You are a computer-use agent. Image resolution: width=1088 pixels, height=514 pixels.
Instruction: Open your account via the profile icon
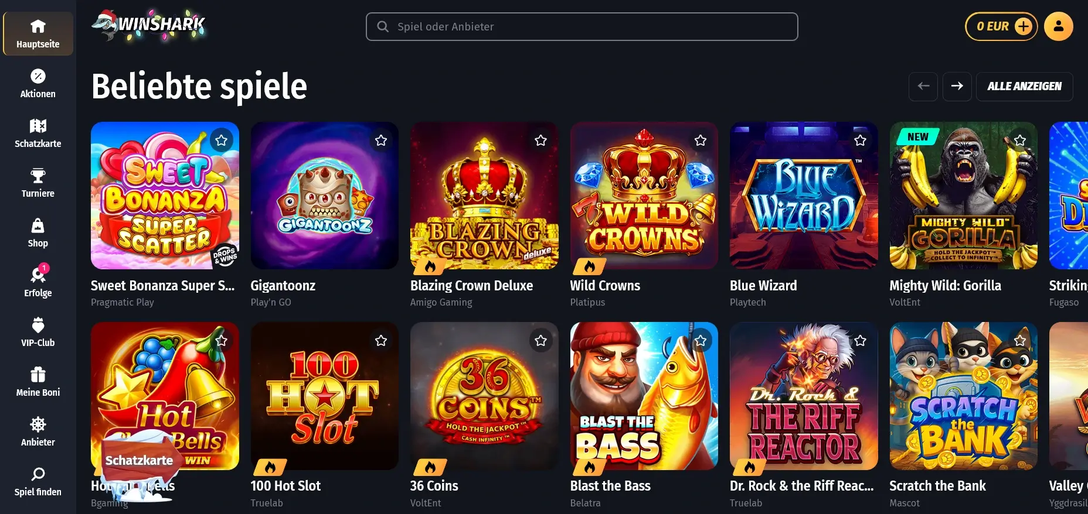(x=1058, y=26)
